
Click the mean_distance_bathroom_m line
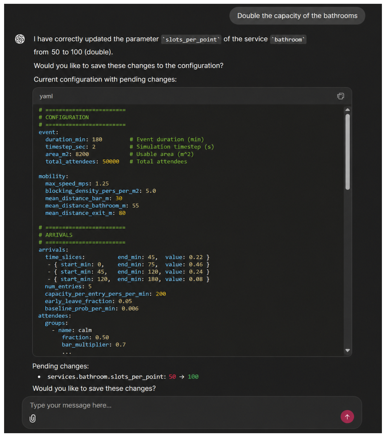point(92,206)
